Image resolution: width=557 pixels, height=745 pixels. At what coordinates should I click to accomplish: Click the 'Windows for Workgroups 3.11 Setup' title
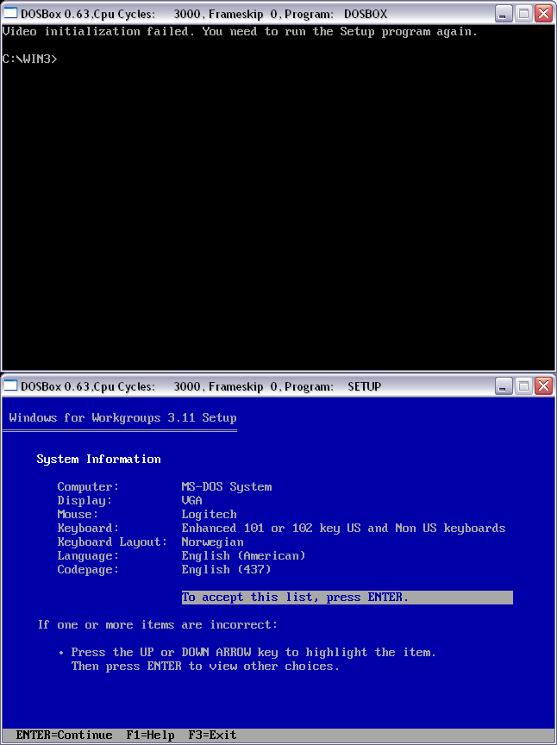pyautogui.click(x=122, y=418)
